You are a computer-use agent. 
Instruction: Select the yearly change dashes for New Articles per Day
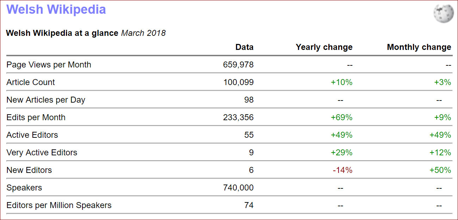click(x=340, y=100)
